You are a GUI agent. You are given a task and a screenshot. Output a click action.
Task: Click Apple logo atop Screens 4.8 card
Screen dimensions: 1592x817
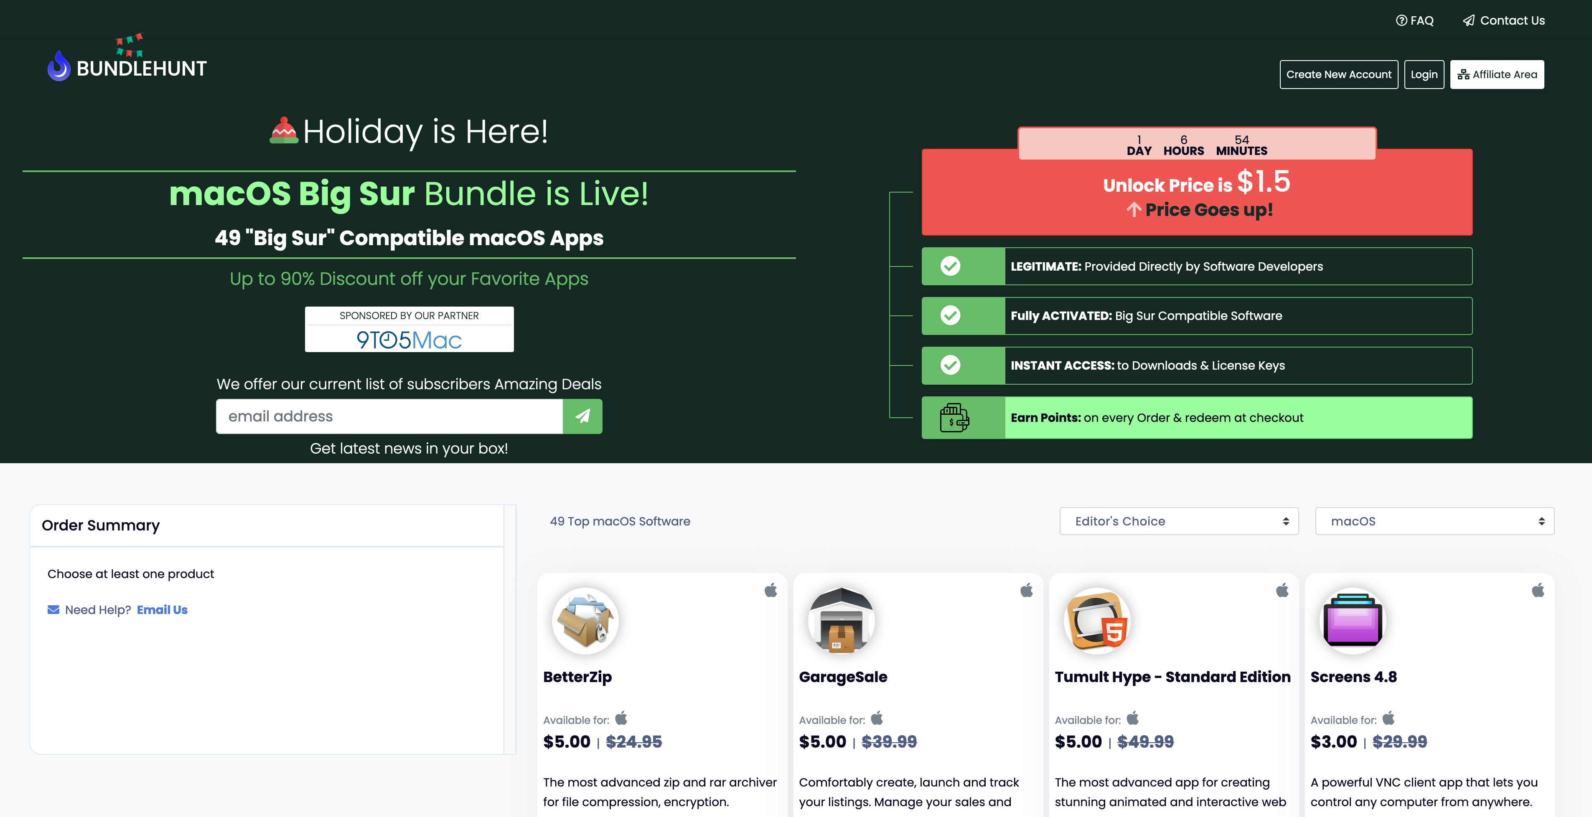tap(1538, 590)
